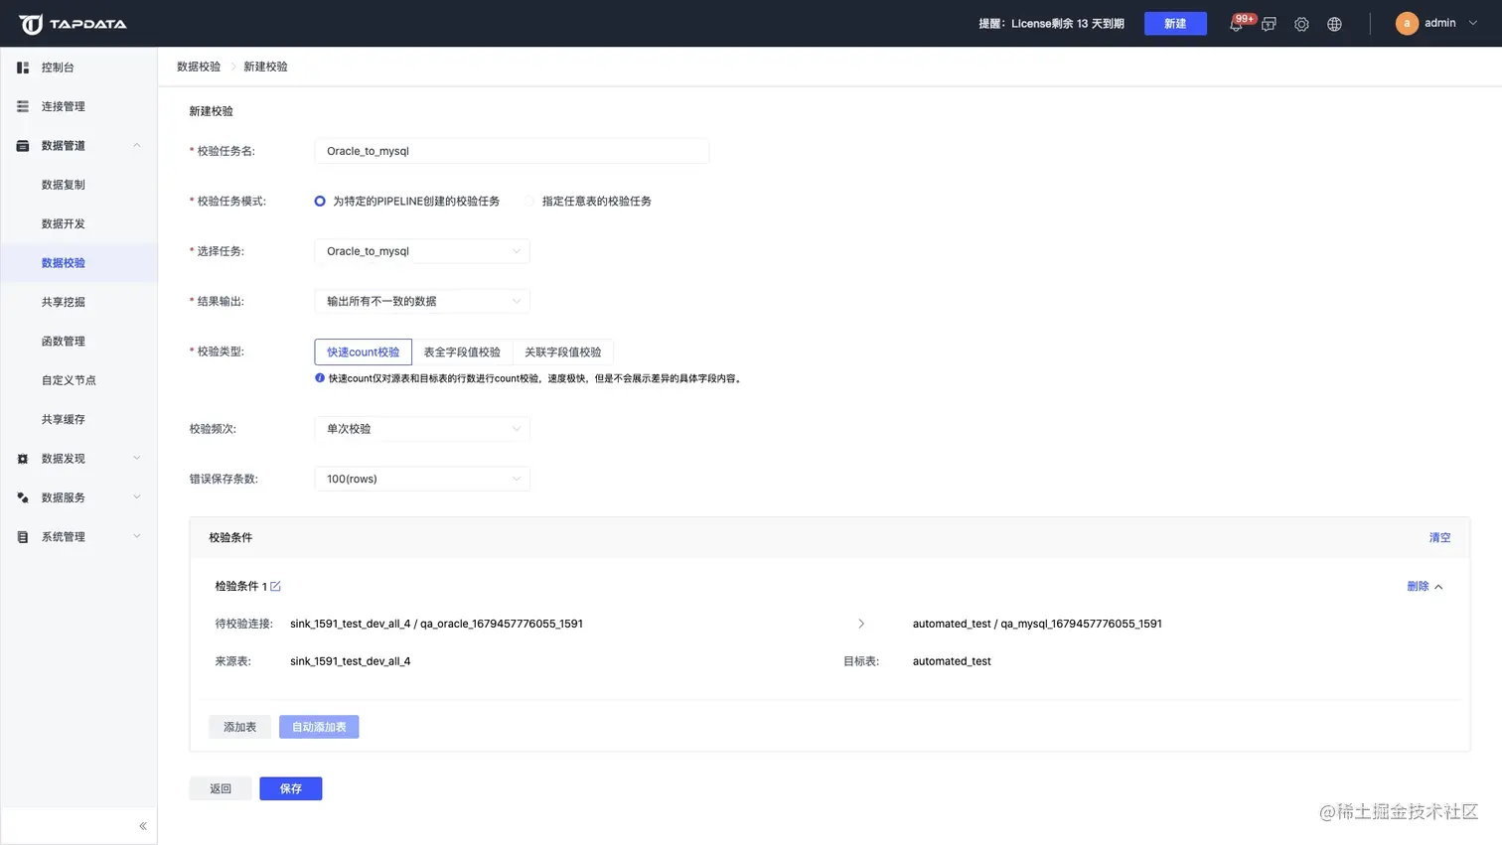Choose the 快速count校验 type tab
Image resolution: width=1502 pixels, height=845 pixels.
(364, 352)
